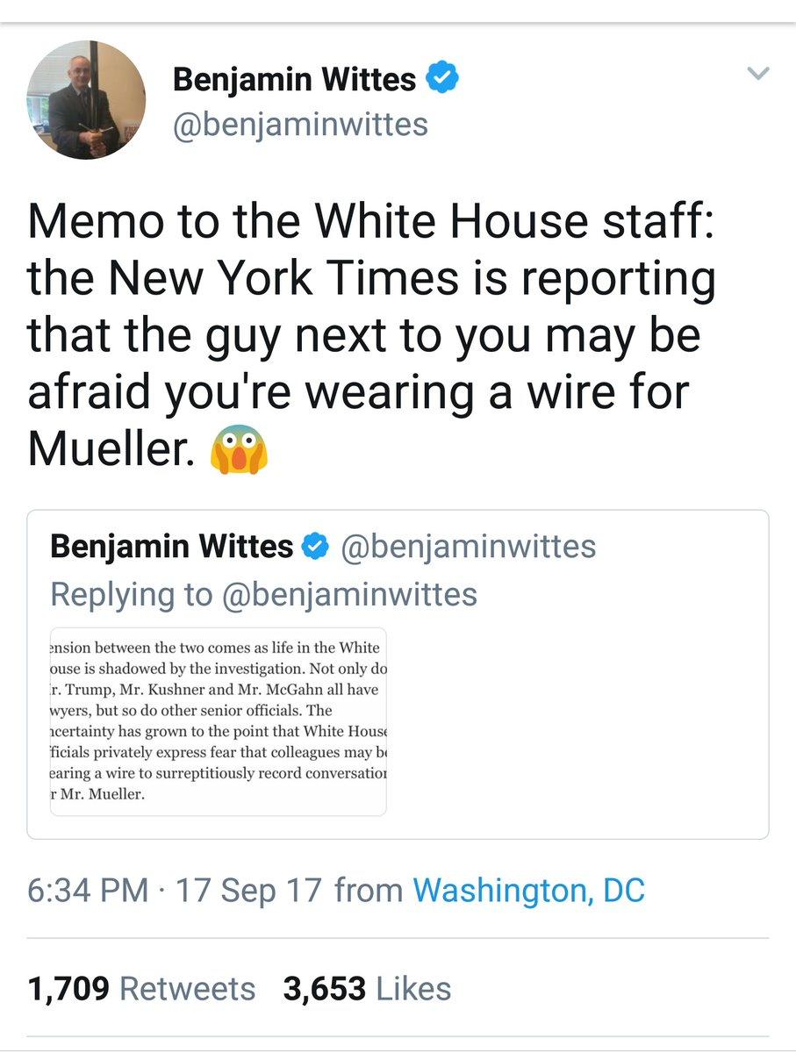The image size is (796, 1053).
Task: Click the top @benjaminwittes handle under the name
Action: coord(300,124)
